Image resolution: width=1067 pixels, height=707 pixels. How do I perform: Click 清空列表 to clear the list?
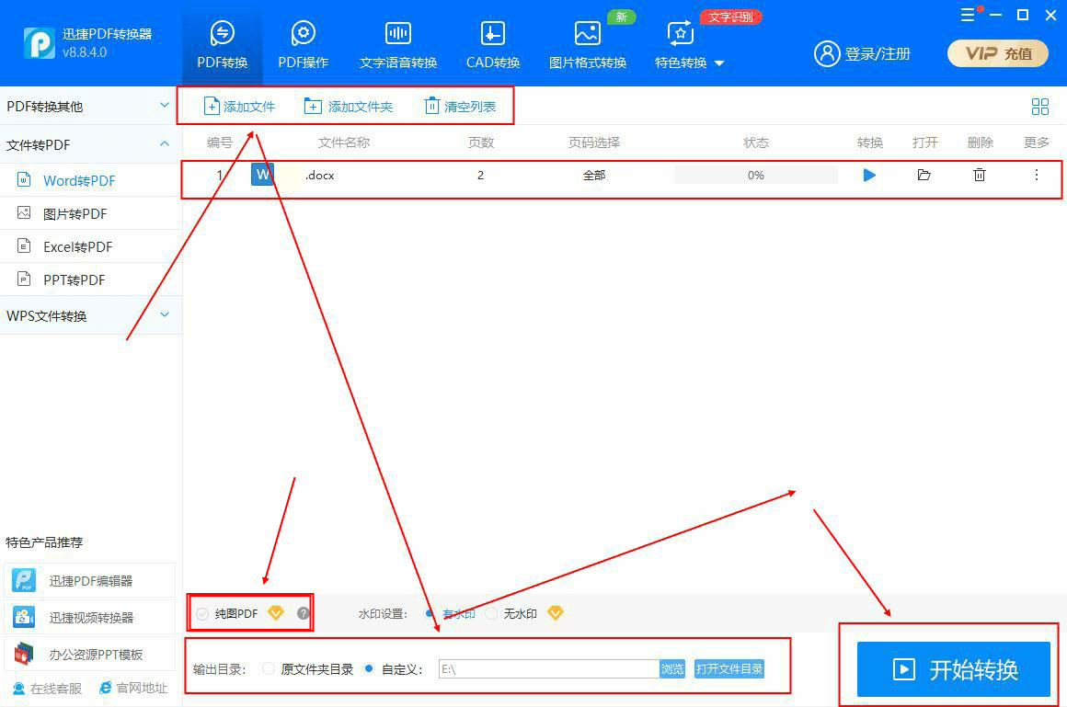[460, 106]
